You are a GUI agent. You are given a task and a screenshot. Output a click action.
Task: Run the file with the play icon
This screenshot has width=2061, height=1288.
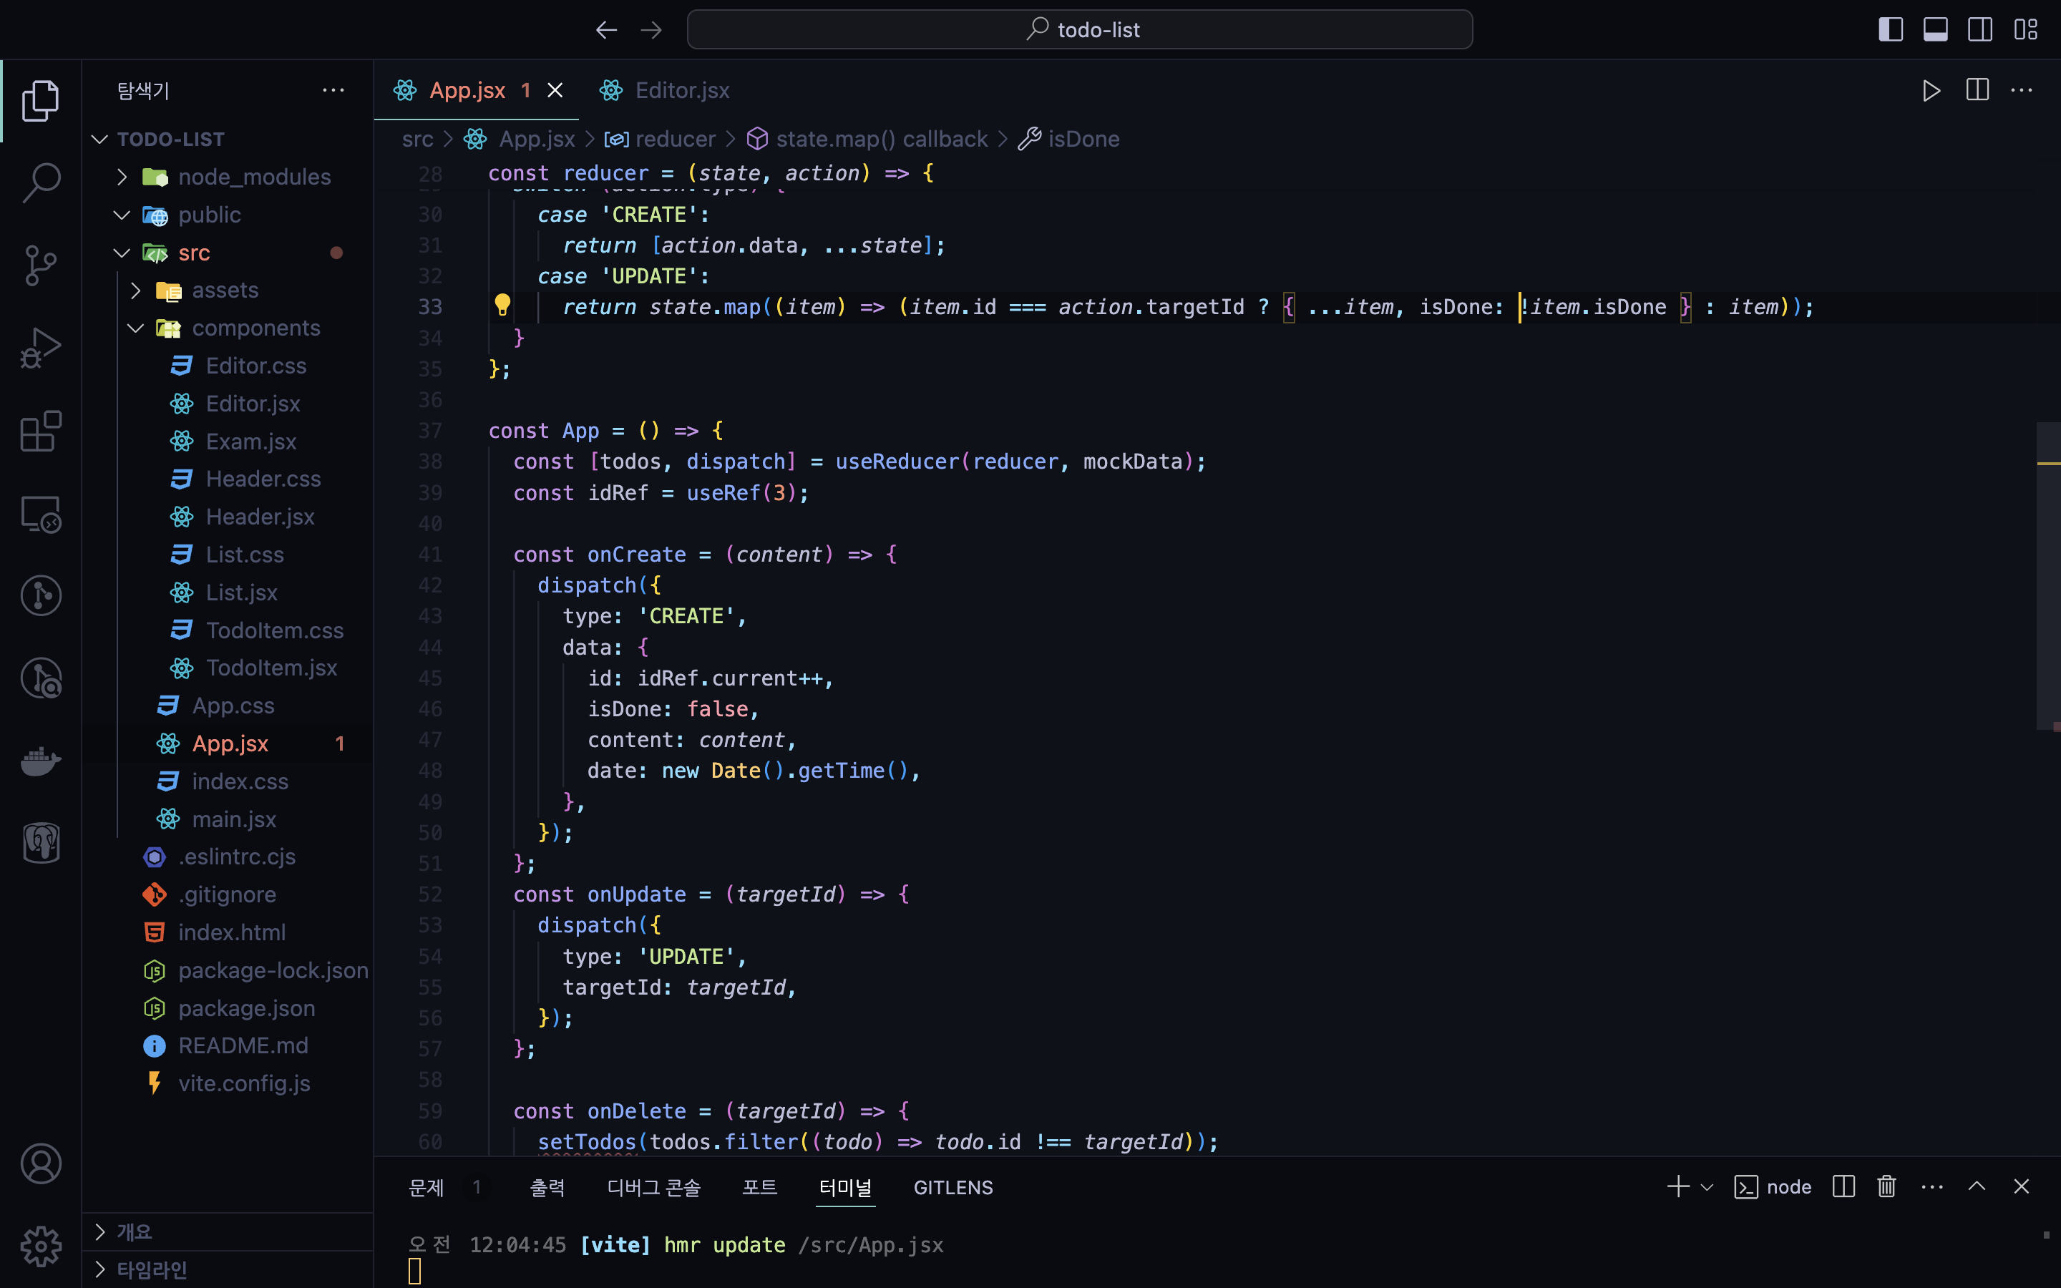coord(1931,90)
